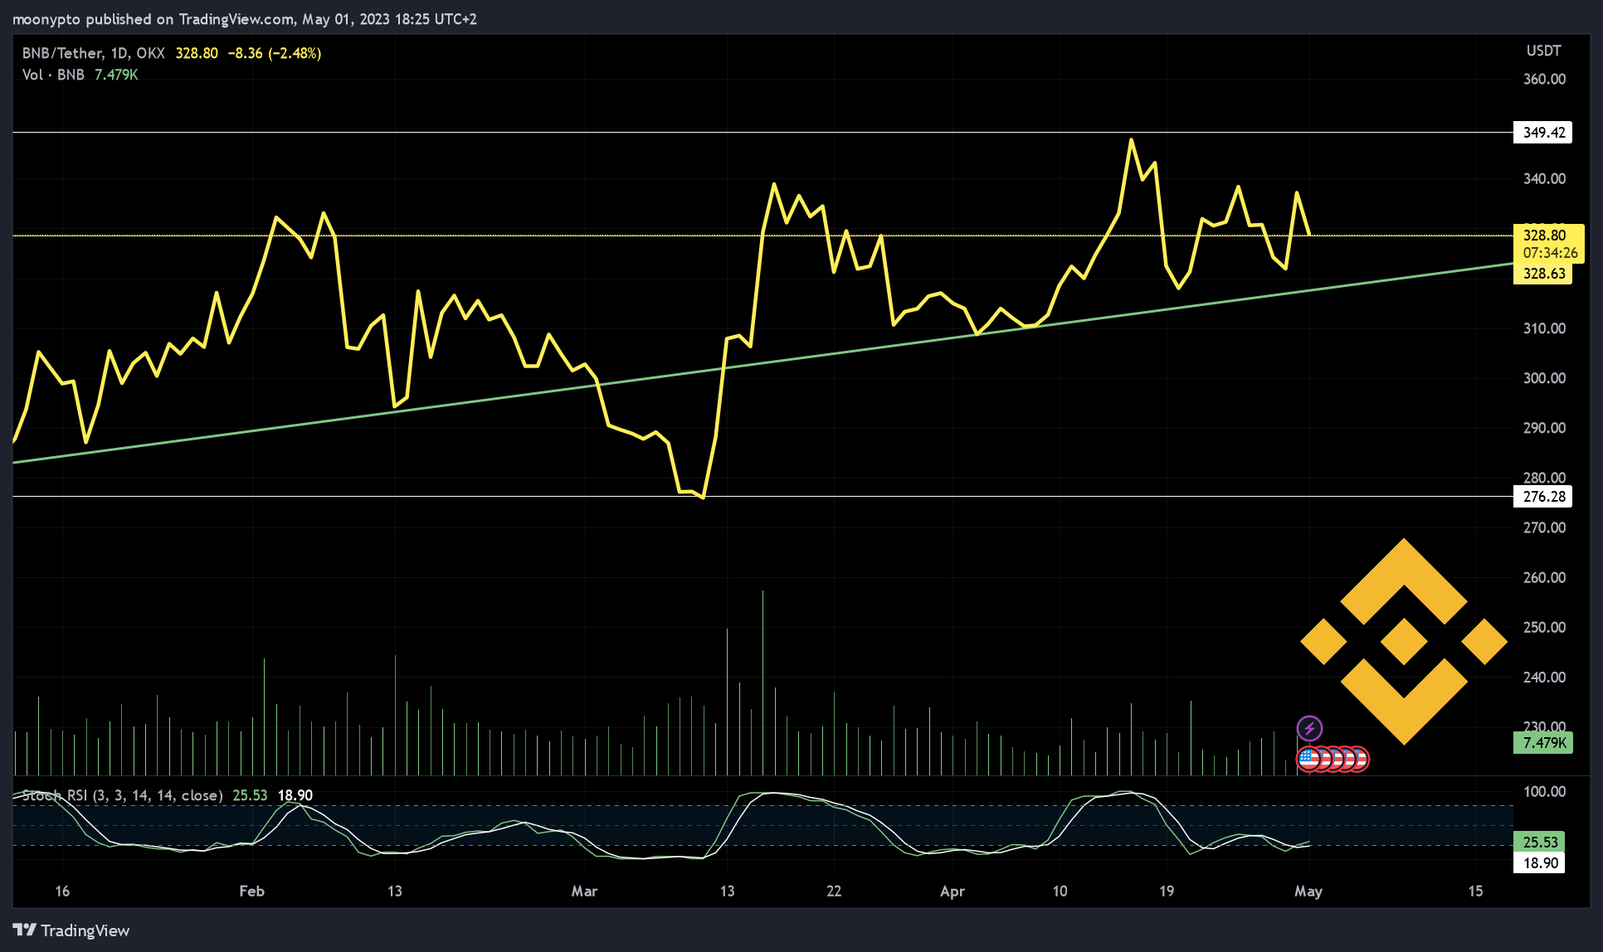Viewport: 1603px width, 952px height.
Task: Click the Mar label on time axis
Action: pyautogui.click(x=584, y=891)
